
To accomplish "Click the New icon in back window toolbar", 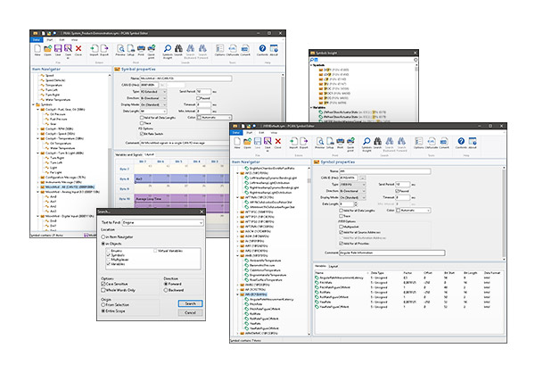I will (x=37, y=50).
